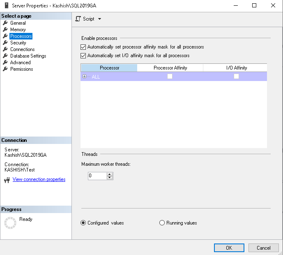Select the Processors page
283x255 pixels.
click(21, 36)
